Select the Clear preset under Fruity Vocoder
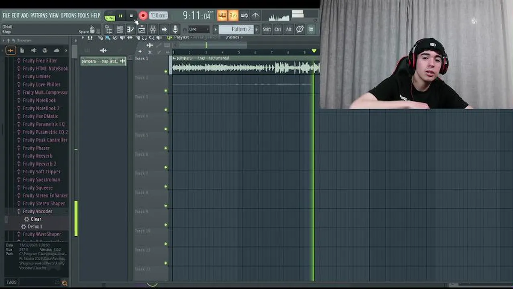The image size is (513, 289). 36,219
